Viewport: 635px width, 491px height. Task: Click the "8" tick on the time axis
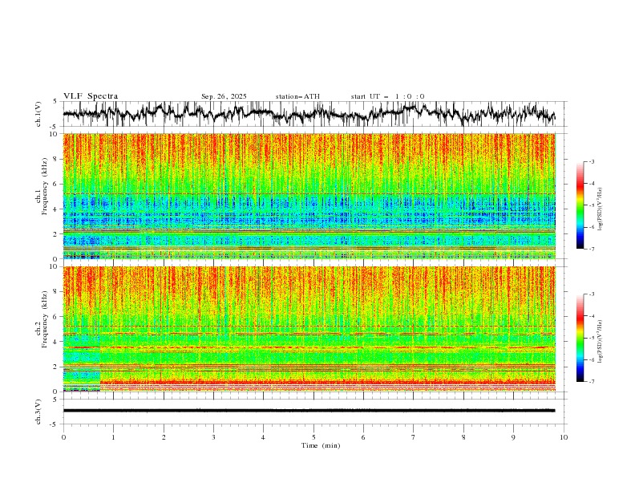pyautogui.click(x=463, y=437)
